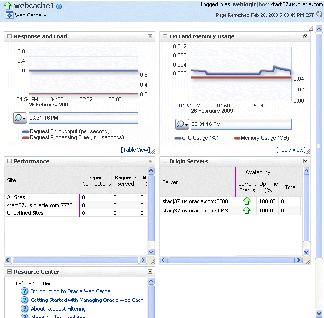Click help icon beside Introduction to Oracle Web Cache
This screenshot has height=318, width=324.
[x=25, y=291]
